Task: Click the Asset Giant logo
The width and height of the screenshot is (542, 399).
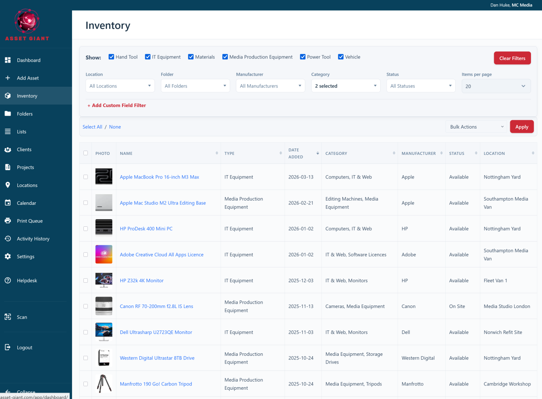Action: [27, 25]
